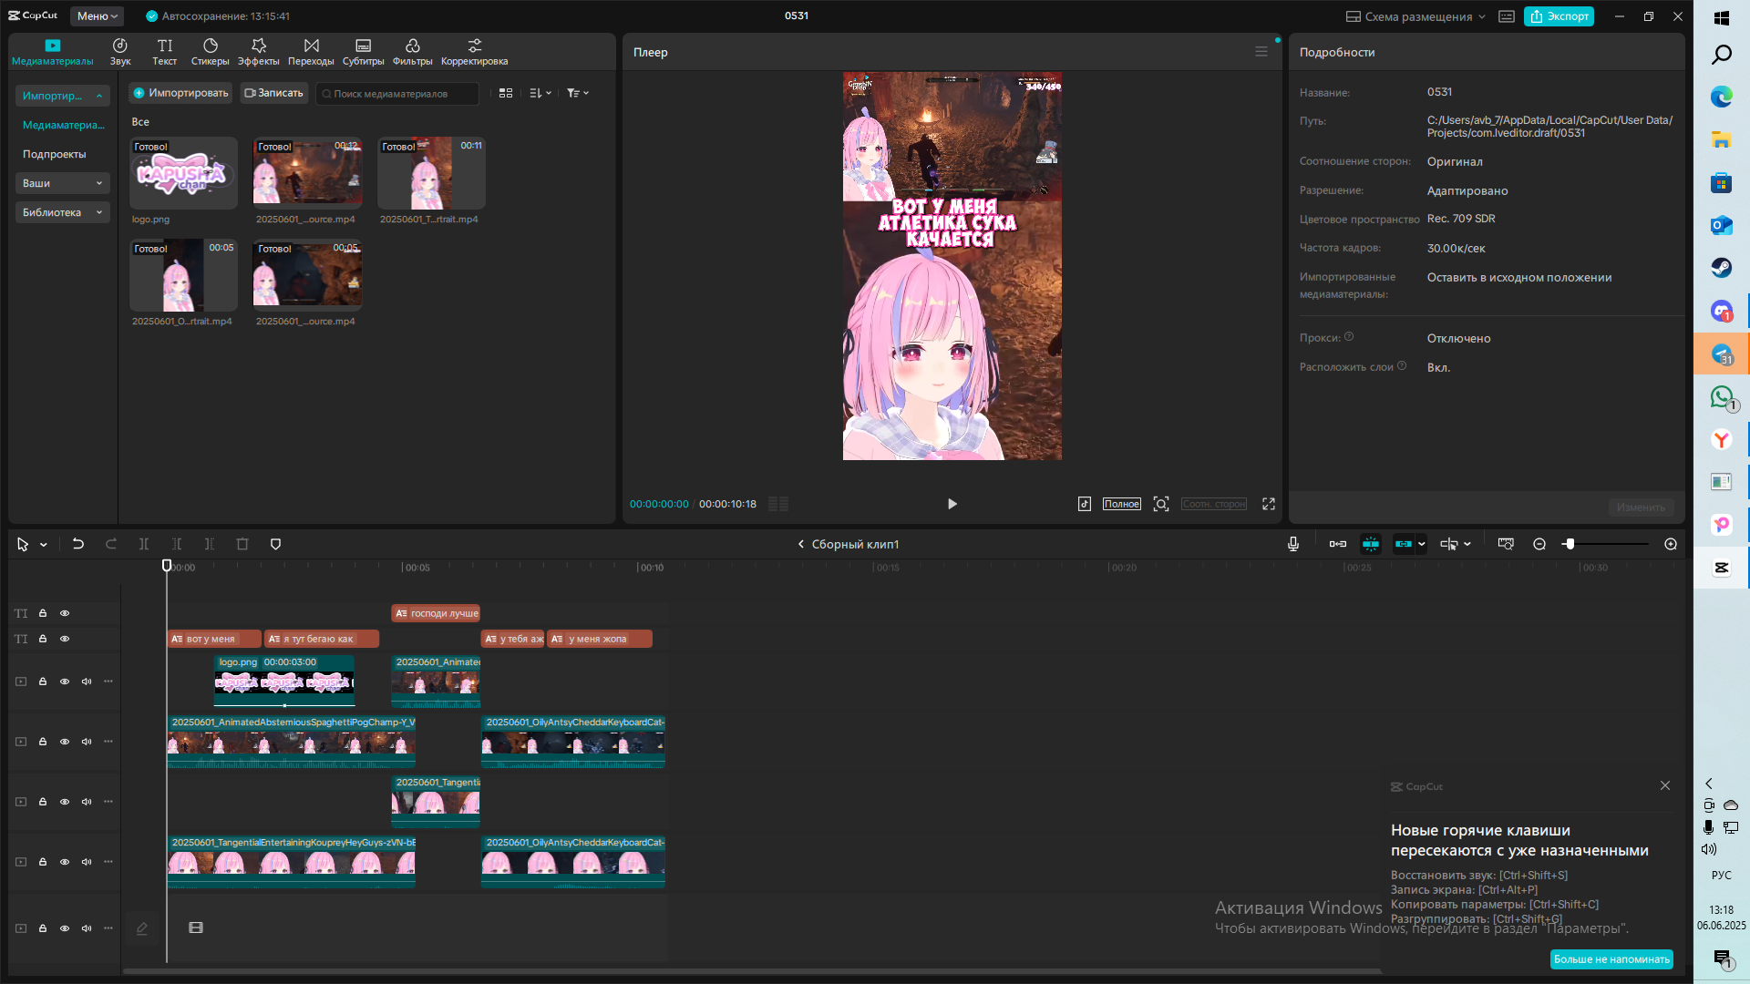Image resolution: width=1750 pixels, height=984 pixels.
Task: Open the Стикеры tab
Action: 210,51
